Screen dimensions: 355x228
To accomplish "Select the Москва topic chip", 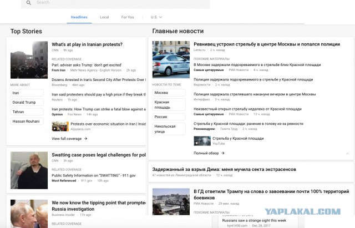I will (169, 93).
